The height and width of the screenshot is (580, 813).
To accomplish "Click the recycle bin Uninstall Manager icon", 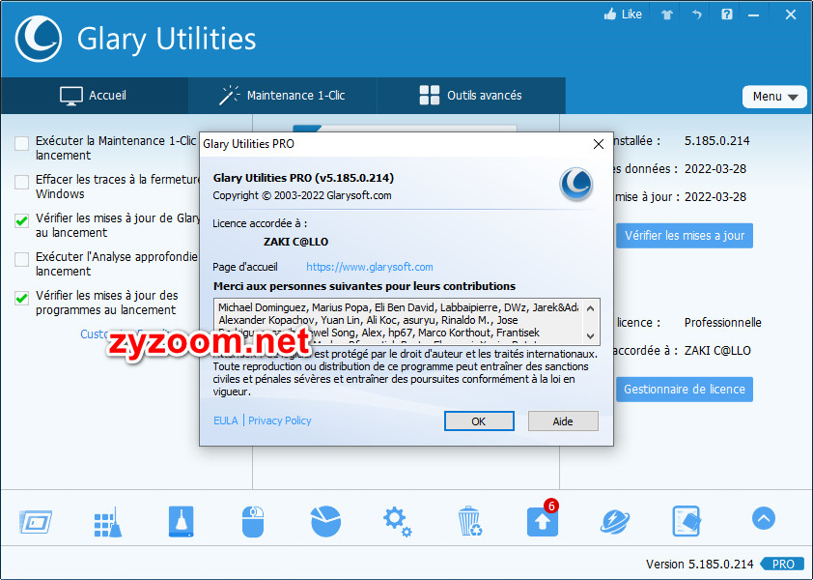I will pos(470,521).
